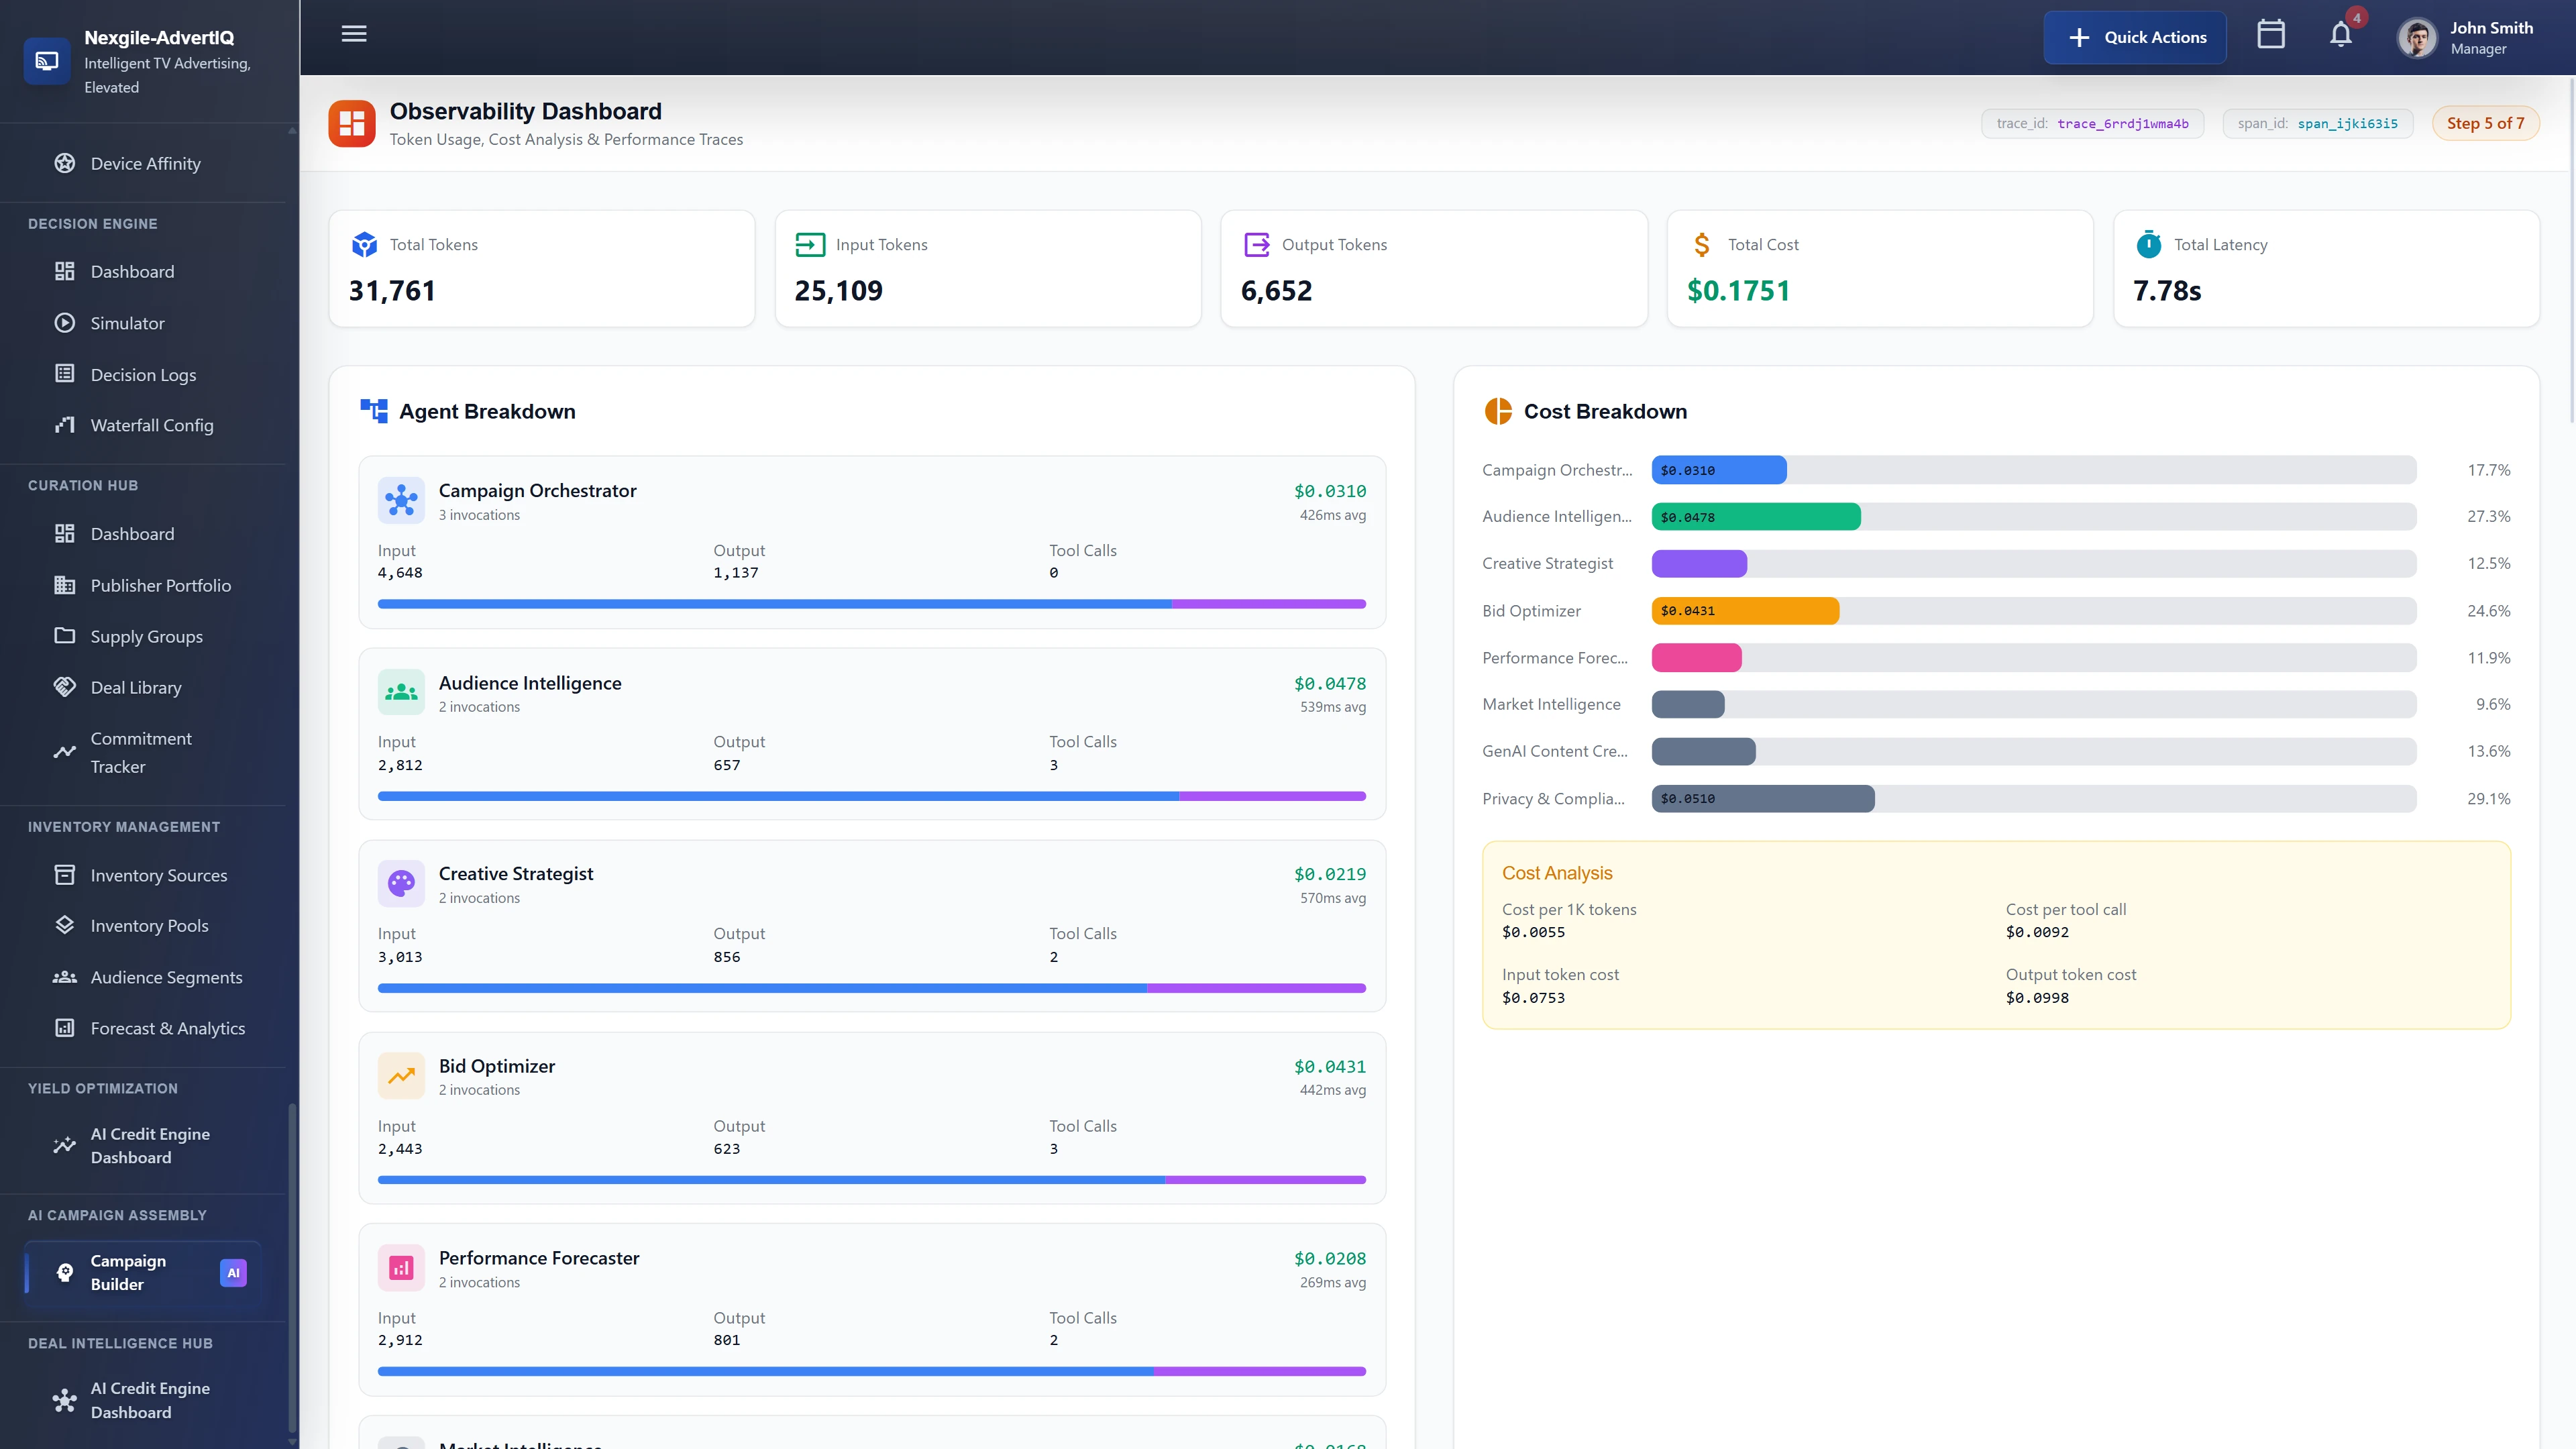The image size is (2576, 1449).
Task: Select the Performance Forecaster chart icon
Action: tap(401, 1267)
